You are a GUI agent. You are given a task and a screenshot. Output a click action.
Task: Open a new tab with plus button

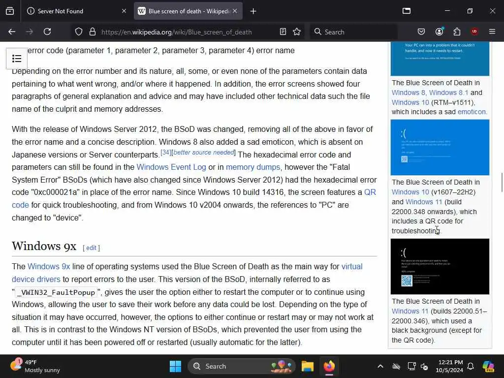(x=253, y=11)
